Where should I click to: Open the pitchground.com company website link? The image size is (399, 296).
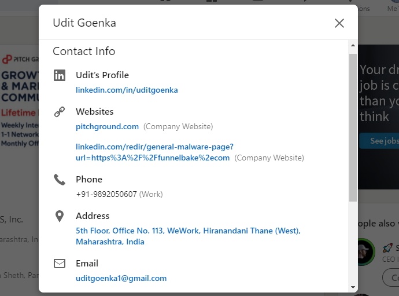click(x=107, y=126)
